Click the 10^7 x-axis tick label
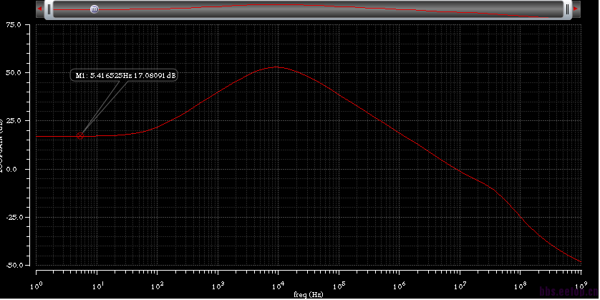Viewport: 600px width, 300px height. tap(460, 285)
